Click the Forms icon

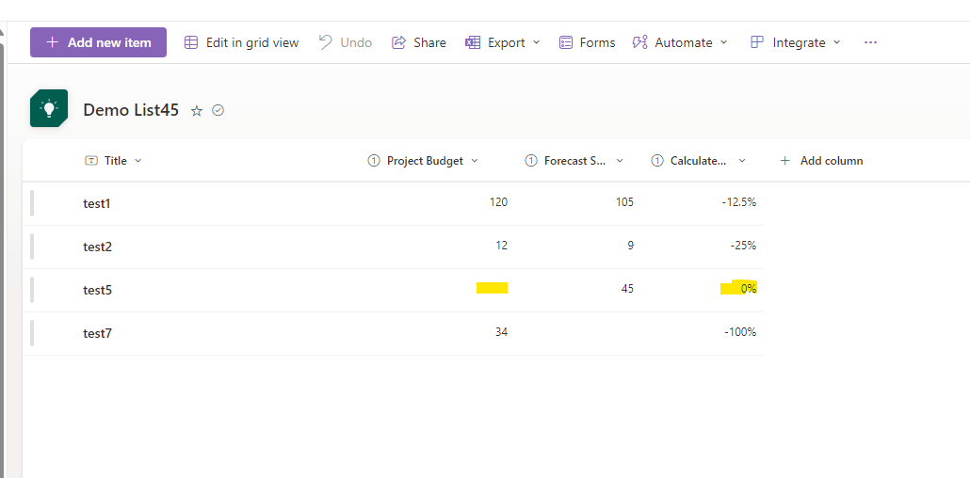click(x=565, y=42)
